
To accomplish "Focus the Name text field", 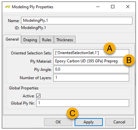I will pyautogui.click(x=77, y=20).
